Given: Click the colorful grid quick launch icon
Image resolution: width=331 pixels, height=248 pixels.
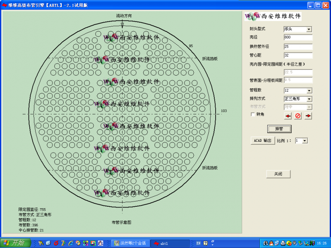Looking at the screenshot, I should (86, 243).
